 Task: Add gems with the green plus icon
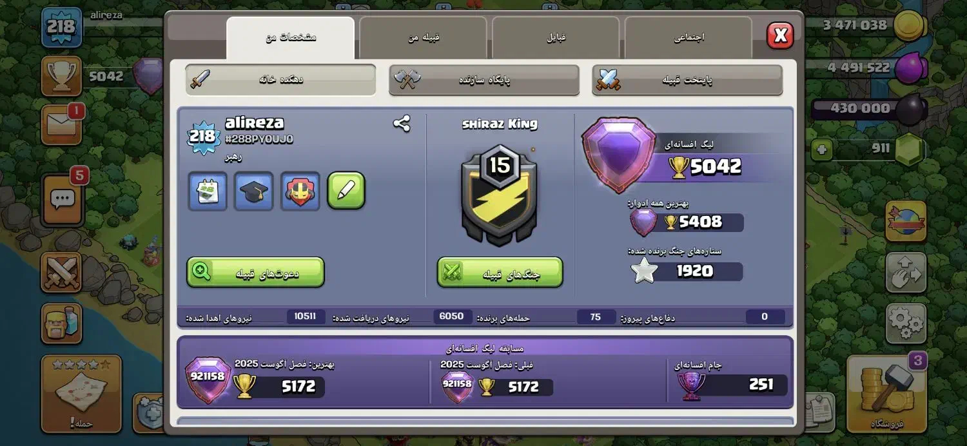click(x=821, y=150)
